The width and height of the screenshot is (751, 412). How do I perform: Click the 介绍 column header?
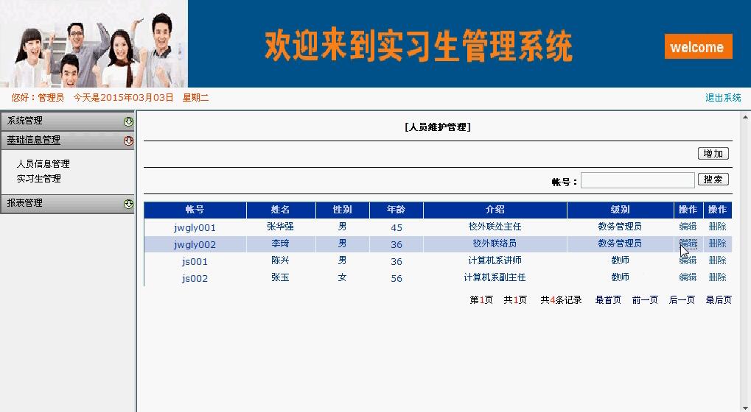click(495, 210)
